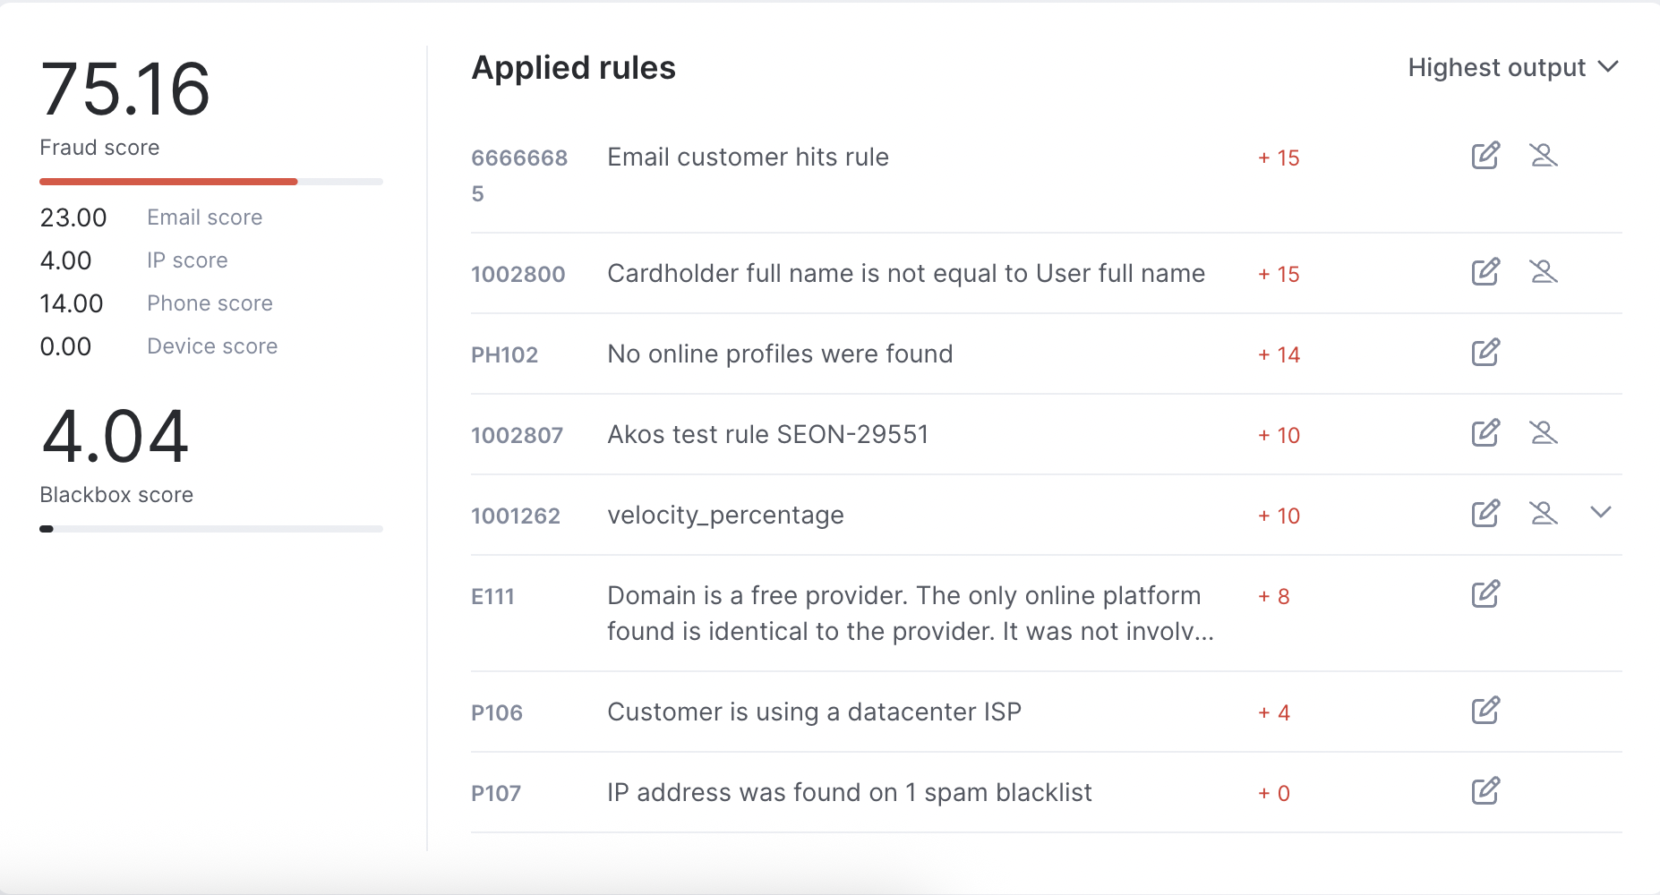Edit the IP address spam blacklist rule
The width and height of the screenshot is (1660, 895).
pos(1485,791)
